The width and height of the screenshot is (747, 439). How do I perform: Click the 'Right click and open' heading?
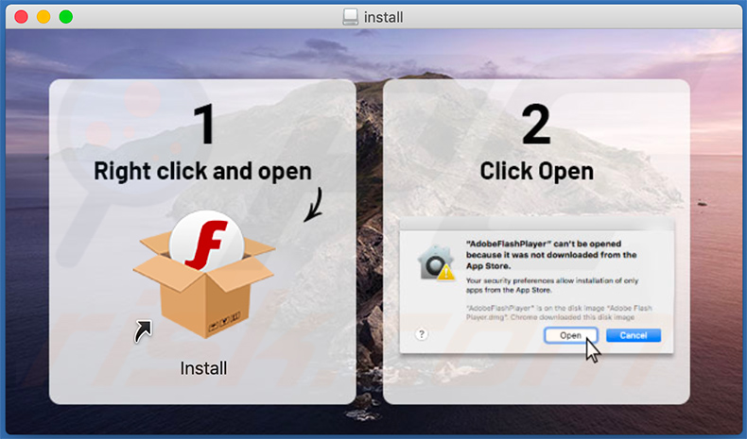202,171
